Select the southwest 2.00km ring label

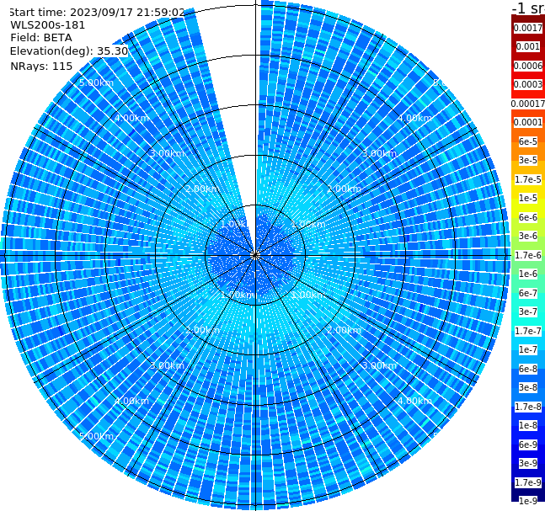coord(202,330)
